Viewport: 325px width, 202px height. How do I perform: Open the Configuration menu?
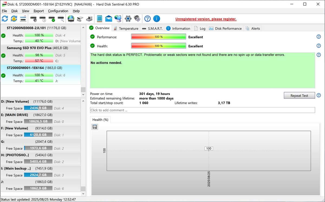click(x=58, y=11)
